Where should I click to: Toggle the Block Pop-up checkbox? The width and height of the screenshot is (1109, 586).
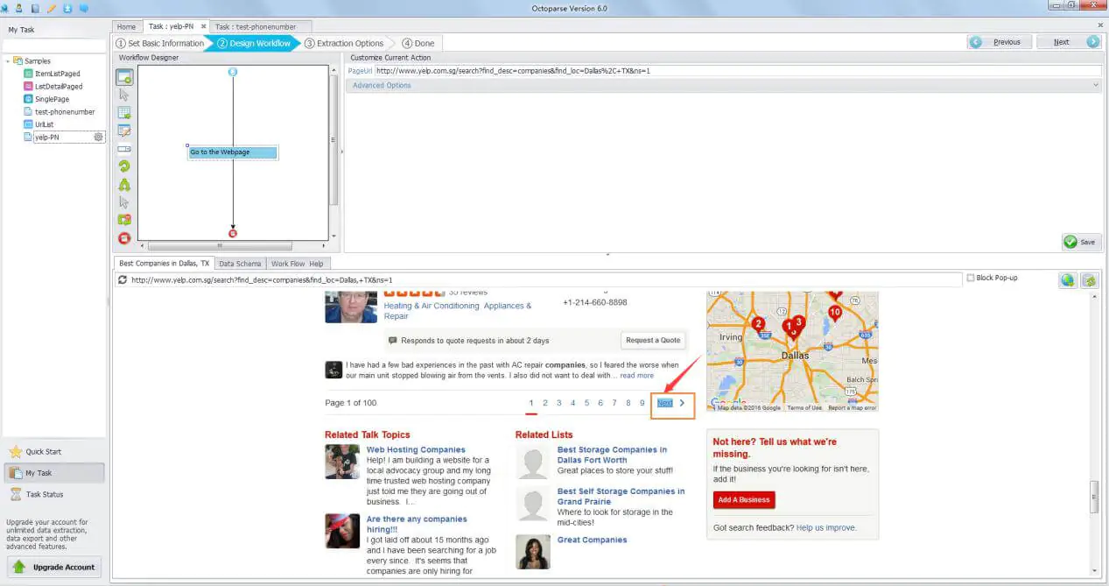pyautogui.click(x=970, y=279)
